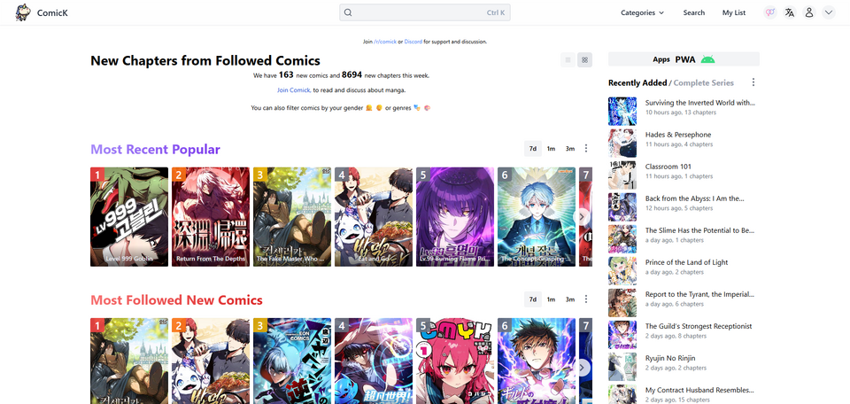The image size is (850, 404).
Task: Click thumbnail for Report to the Tyrant
Action: (622, 303)
